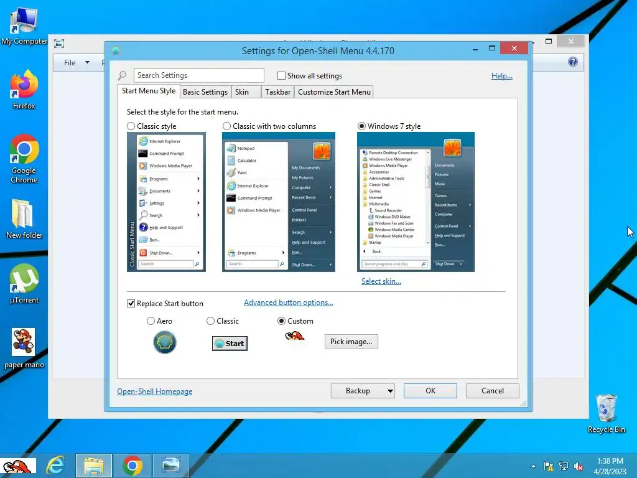
Task: Click the Aero shell button preview image
Action: click(164, 342)
